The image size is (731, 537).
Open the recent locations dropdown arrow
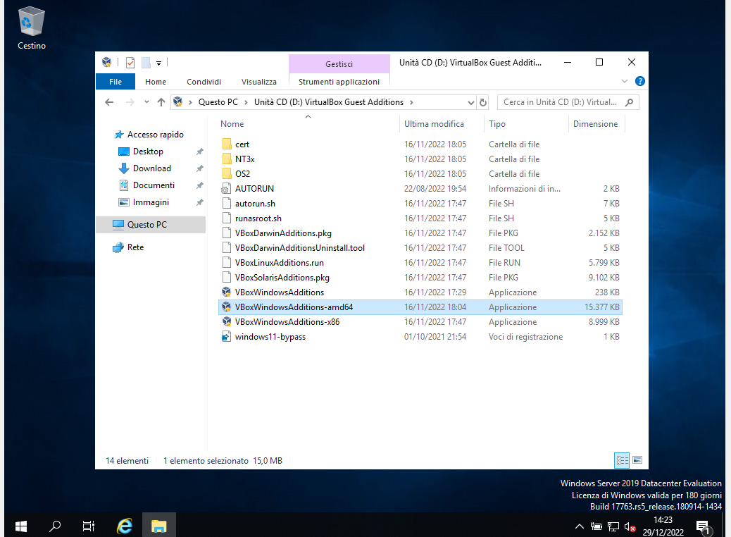pos(146,102)
